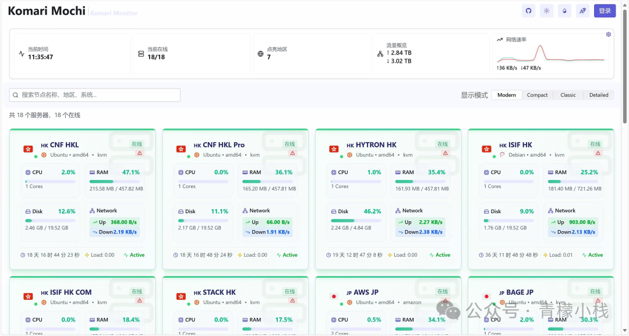Click the clock icon on HYTRON HK uptime

pyautogui.click(x=328, y=255)
